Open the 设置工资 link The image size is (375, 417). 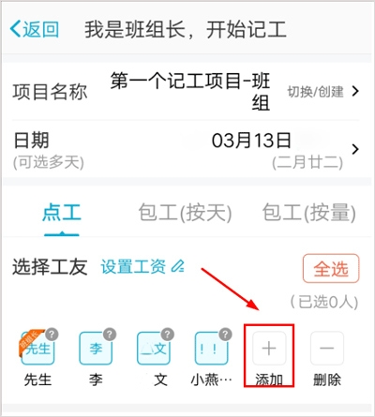(133, 266)
